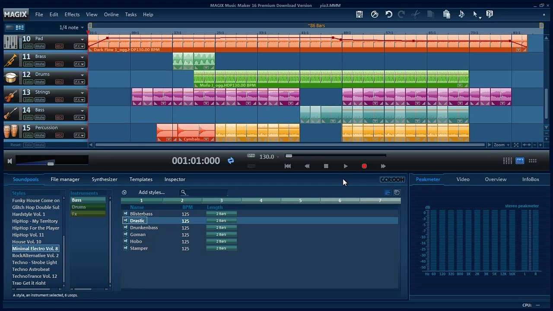Open the grid dots icon near transport
Image resolution: width=553 pixels, height=311 pixels.
533,161
